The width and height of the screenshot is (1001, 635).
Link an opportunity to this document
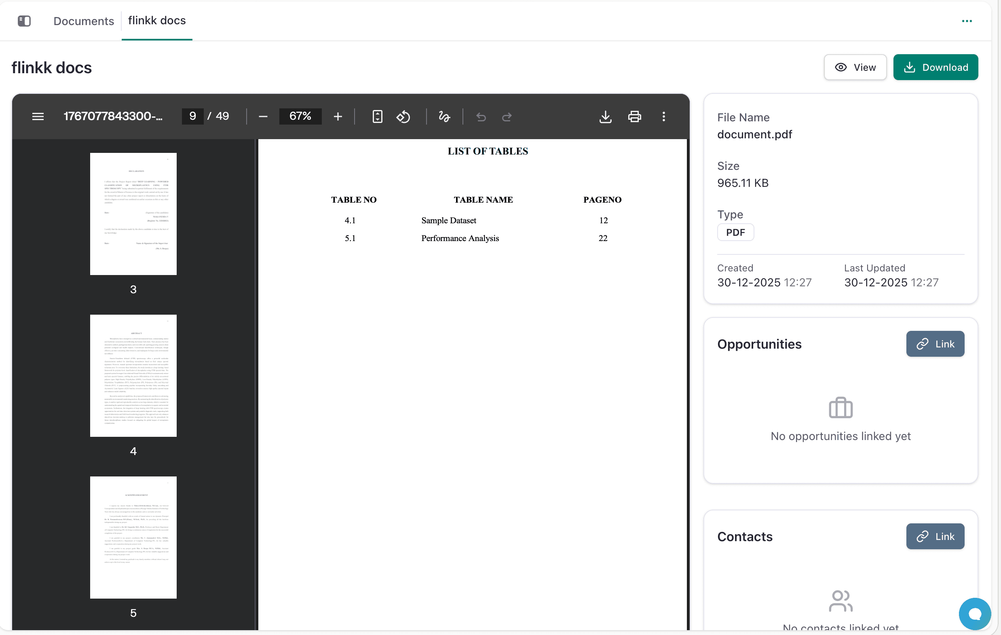(x=935, y=344)
